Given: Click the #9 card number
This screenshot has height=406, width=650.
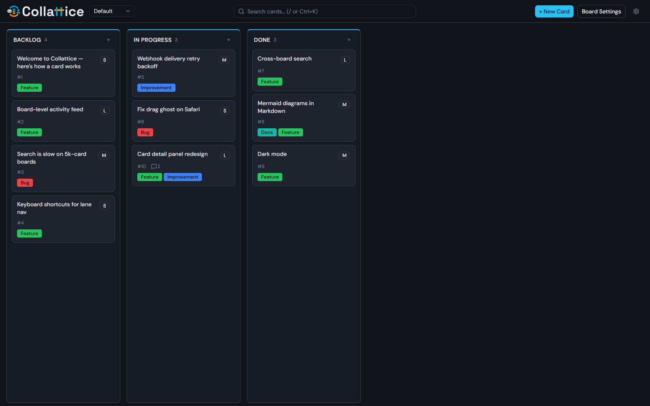Looking at the screenshot, I should coord(261,166).
